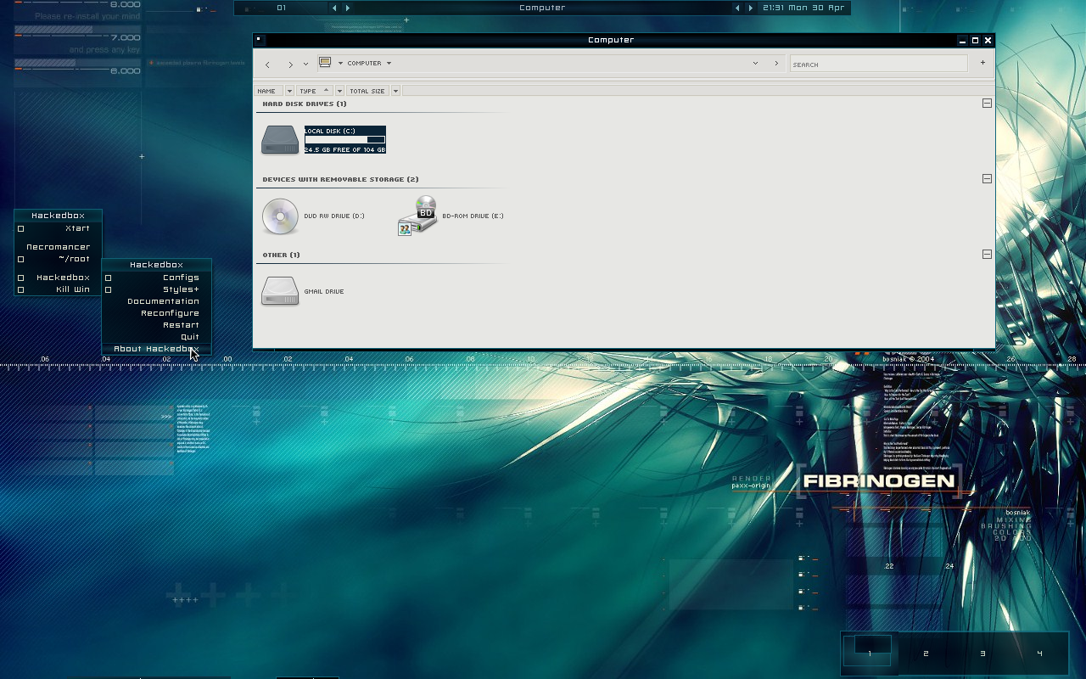Switch to workspace 1 in the pager

(x=869, y=653)
